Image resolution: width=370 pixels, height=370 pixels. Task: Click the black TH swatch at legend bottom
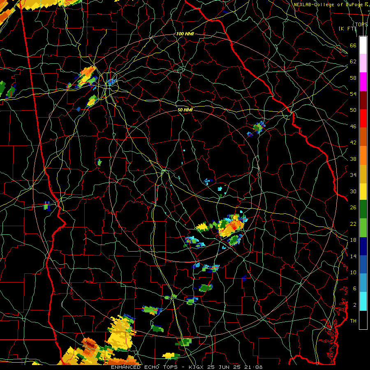(x=363, y=319)
